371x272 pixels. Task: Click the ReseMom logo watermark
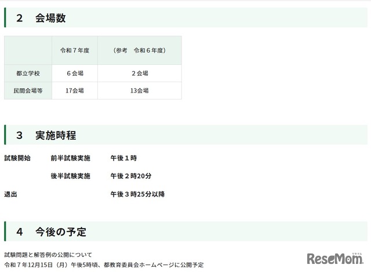pos(334,258)
